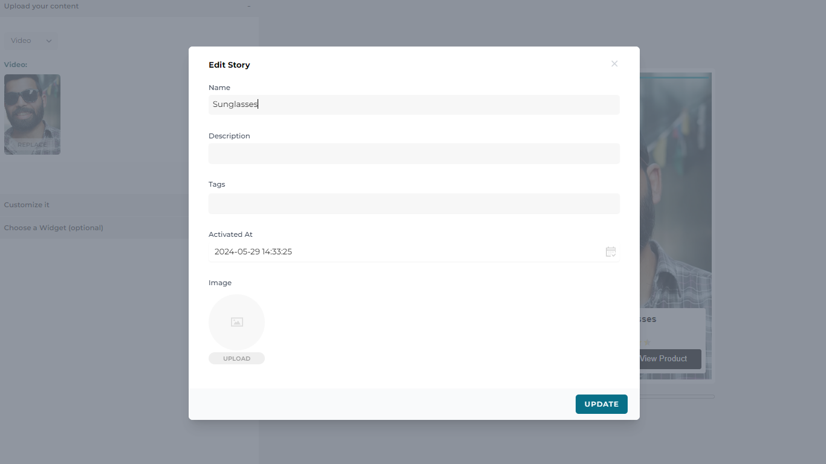826x464 pixels.
Task: Click the UPLOAD image button
Action: point(236,358)
